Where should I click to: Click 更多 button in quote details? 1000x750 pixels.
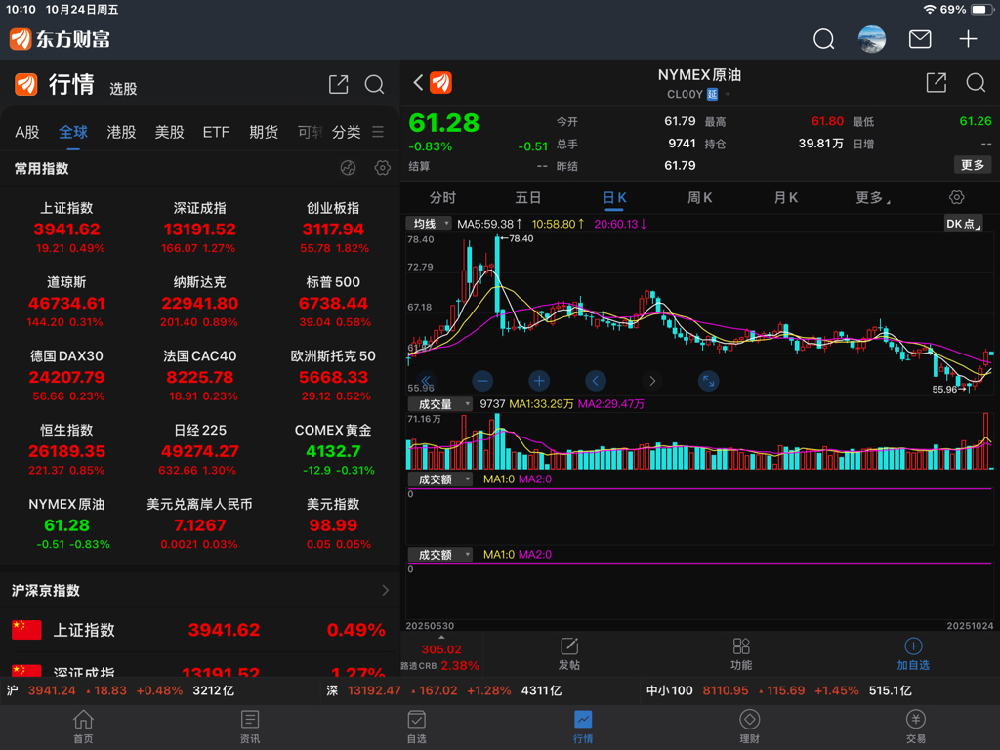pos(973,164)
